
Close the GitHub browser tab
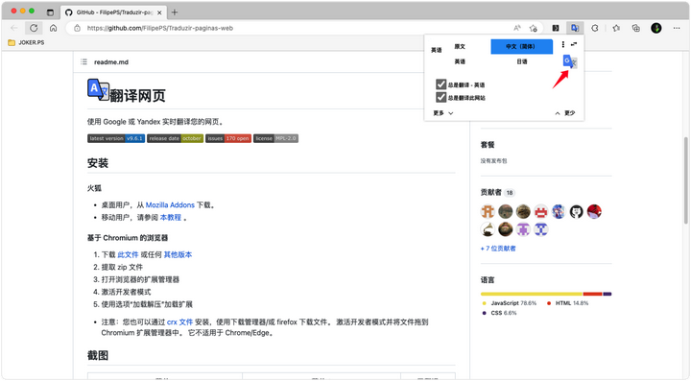159,12
